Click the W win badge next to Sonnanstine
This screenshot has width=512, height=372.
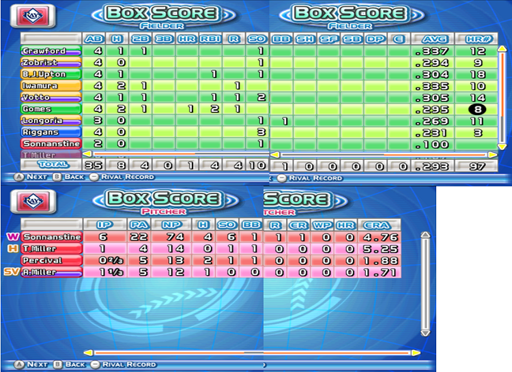(13, 236)
